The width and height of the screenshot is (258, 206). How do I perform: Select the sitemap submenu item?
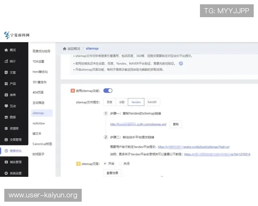42,113
